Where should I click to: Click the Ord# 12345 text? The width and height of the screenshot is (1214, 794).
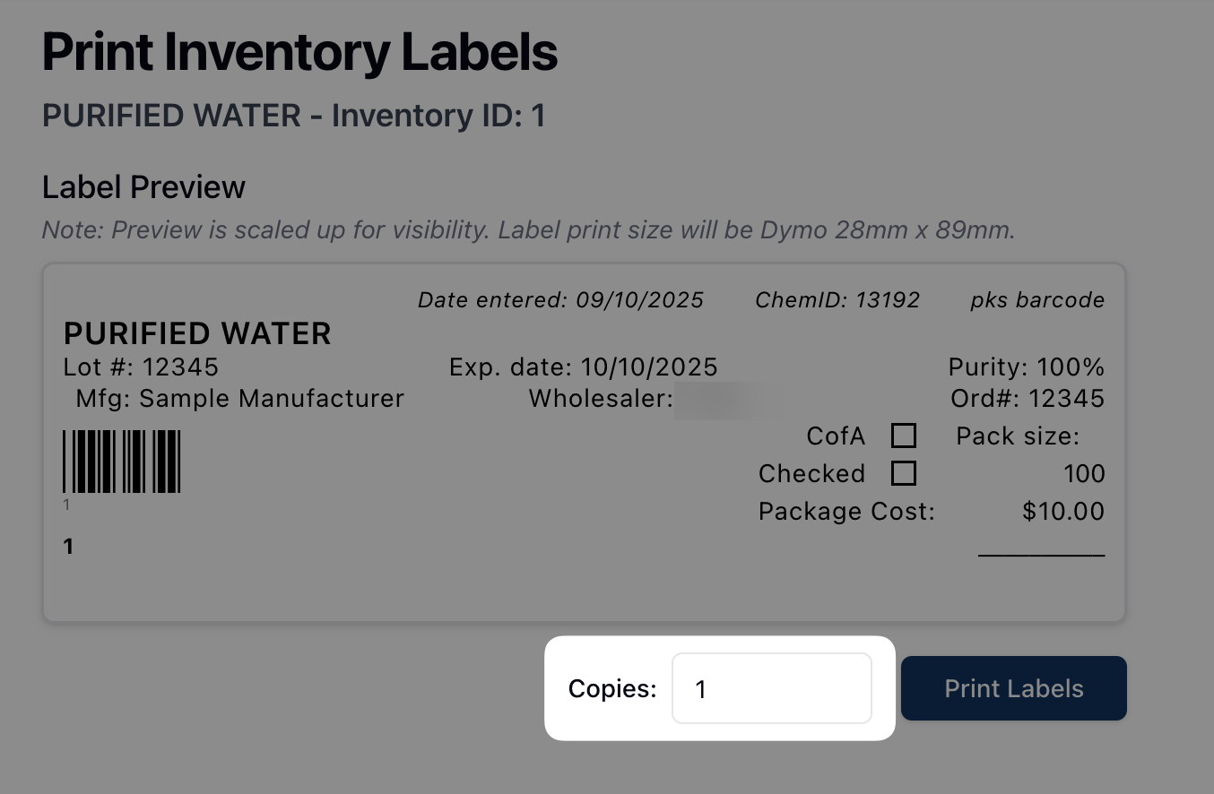[1028, 398]
